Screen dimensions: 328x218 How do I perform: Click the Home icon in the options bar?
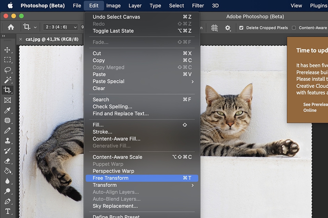click(11, 27)
